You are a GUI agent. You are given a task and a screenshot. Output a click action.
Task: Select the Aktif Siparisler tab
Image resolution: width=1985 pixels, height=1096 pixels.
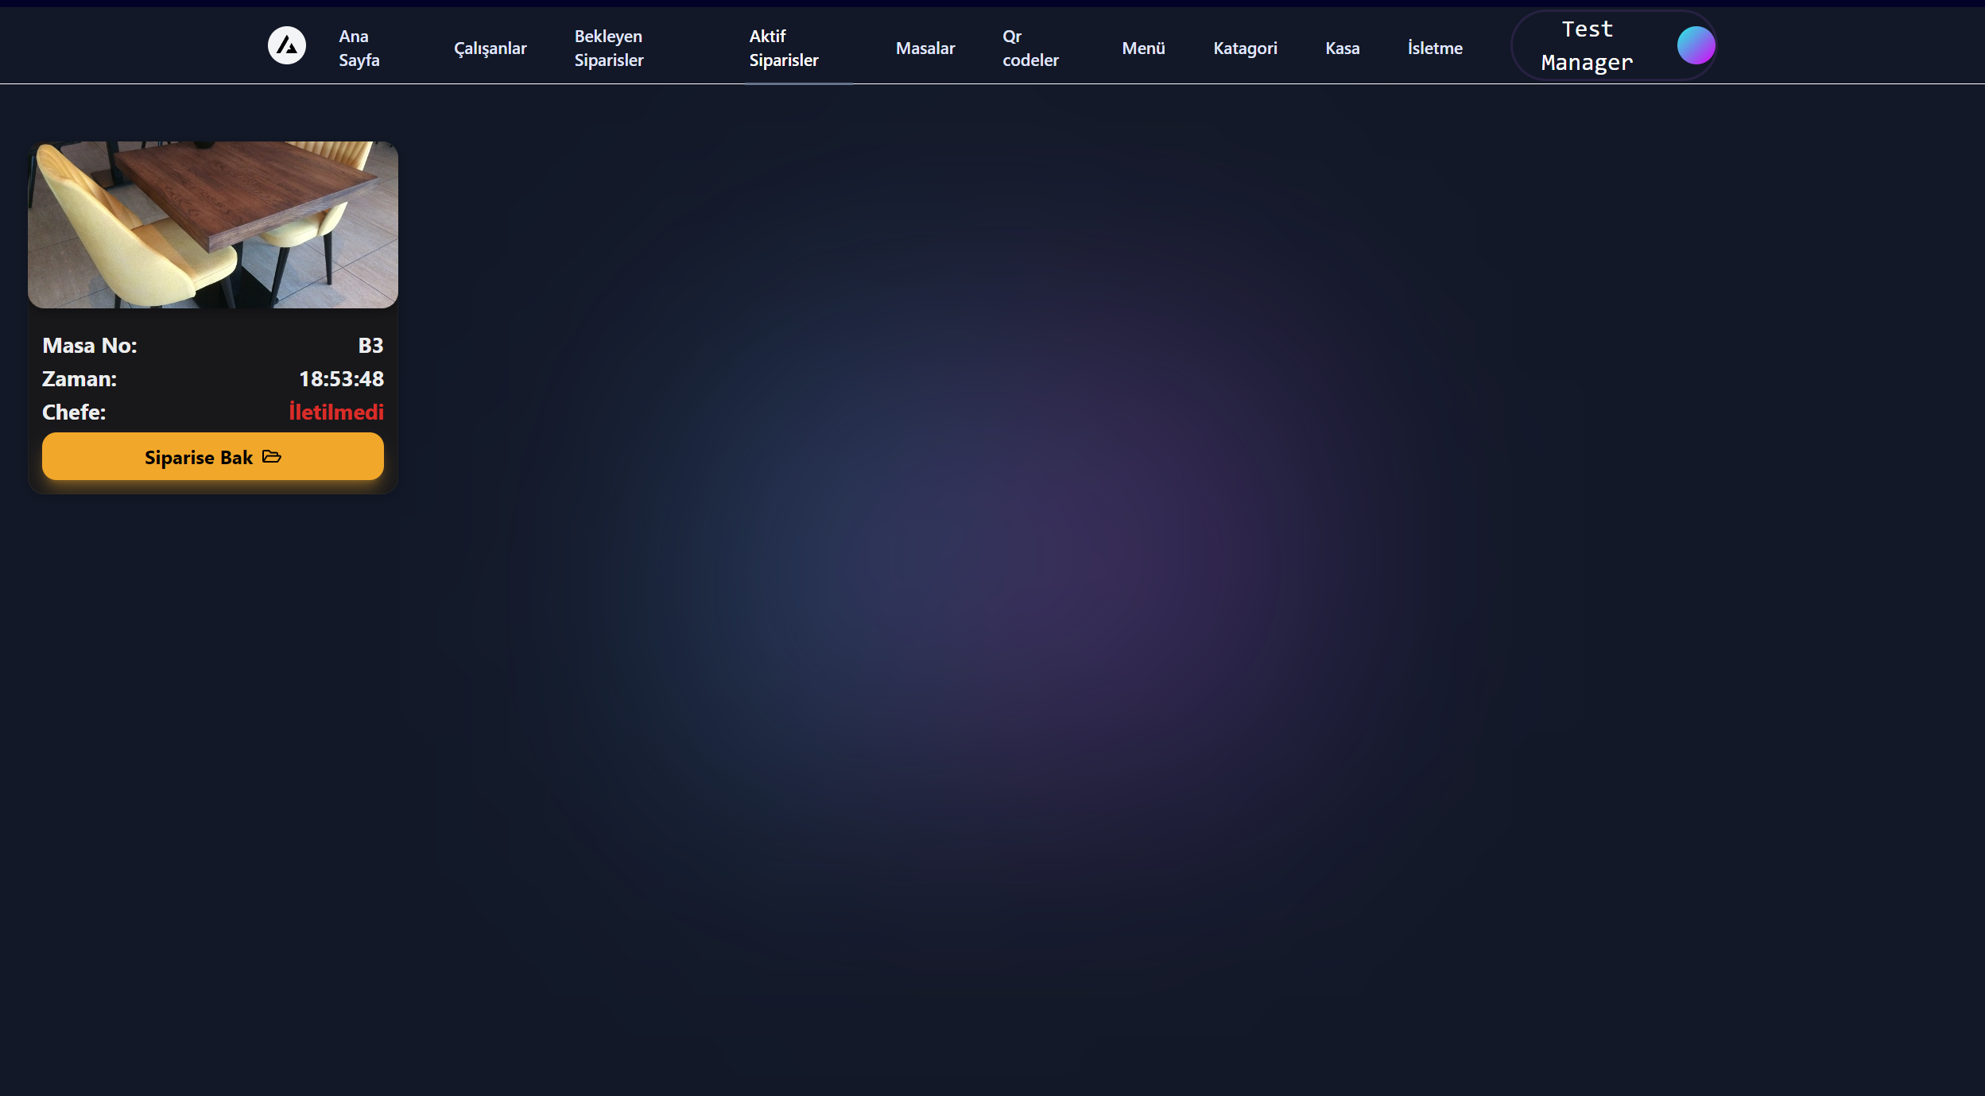tap(784, 48)
